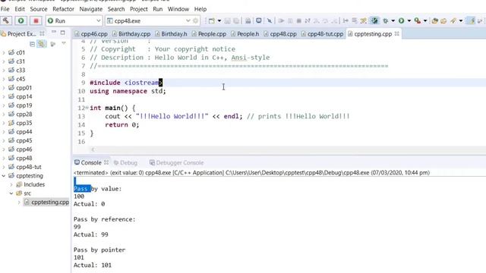Image resolution: width=486 pixels, height=273 pixels.
Task: Open the cpp48.exe launch configuration dropdown
Action: [188, 20]
